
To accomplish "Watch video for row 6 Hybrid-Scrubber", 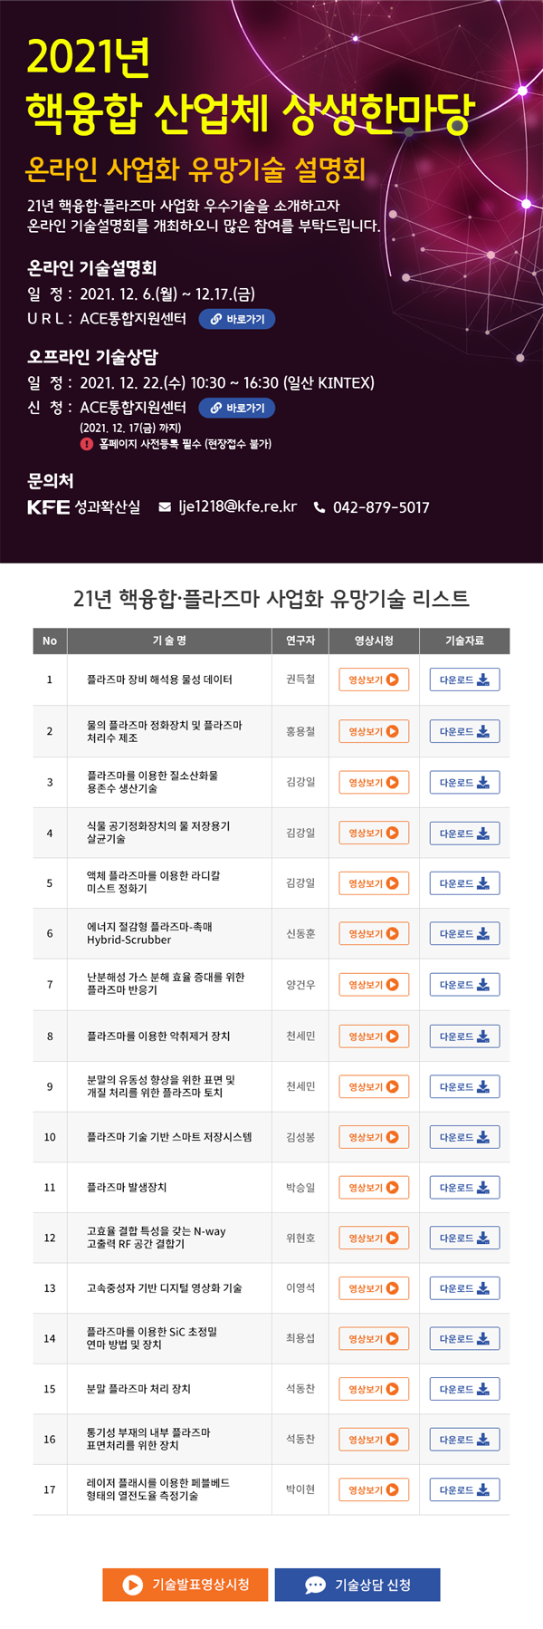I will [x=374, y=933].
